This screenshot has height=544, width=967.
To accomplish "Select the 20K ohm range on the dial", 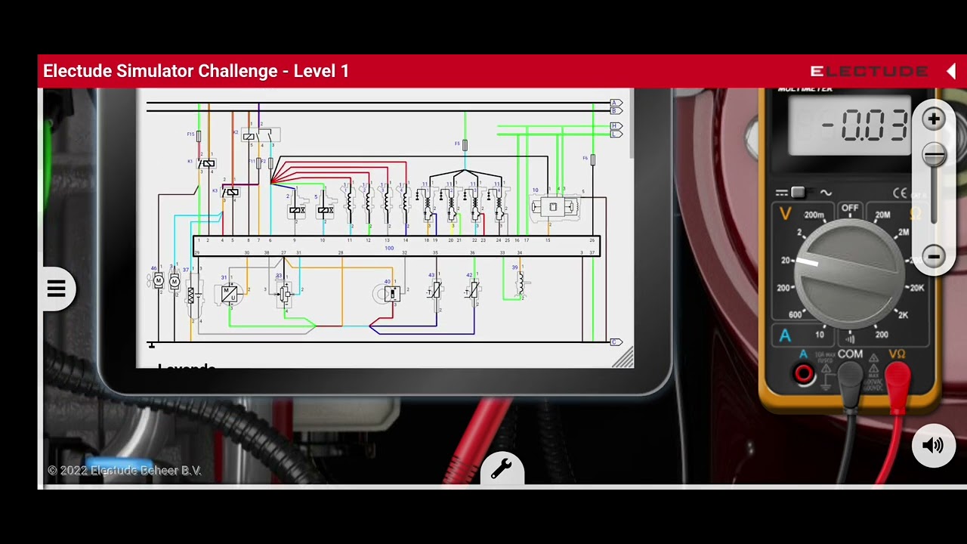I will pyautogui.click(x=916, y=288).
